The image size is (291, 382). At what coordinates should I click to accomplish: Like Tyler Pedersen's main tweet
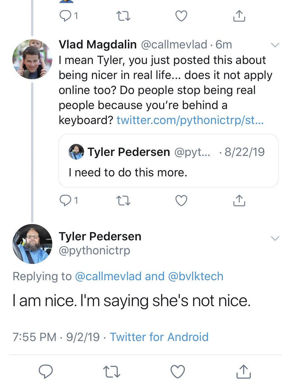[178, 371]
